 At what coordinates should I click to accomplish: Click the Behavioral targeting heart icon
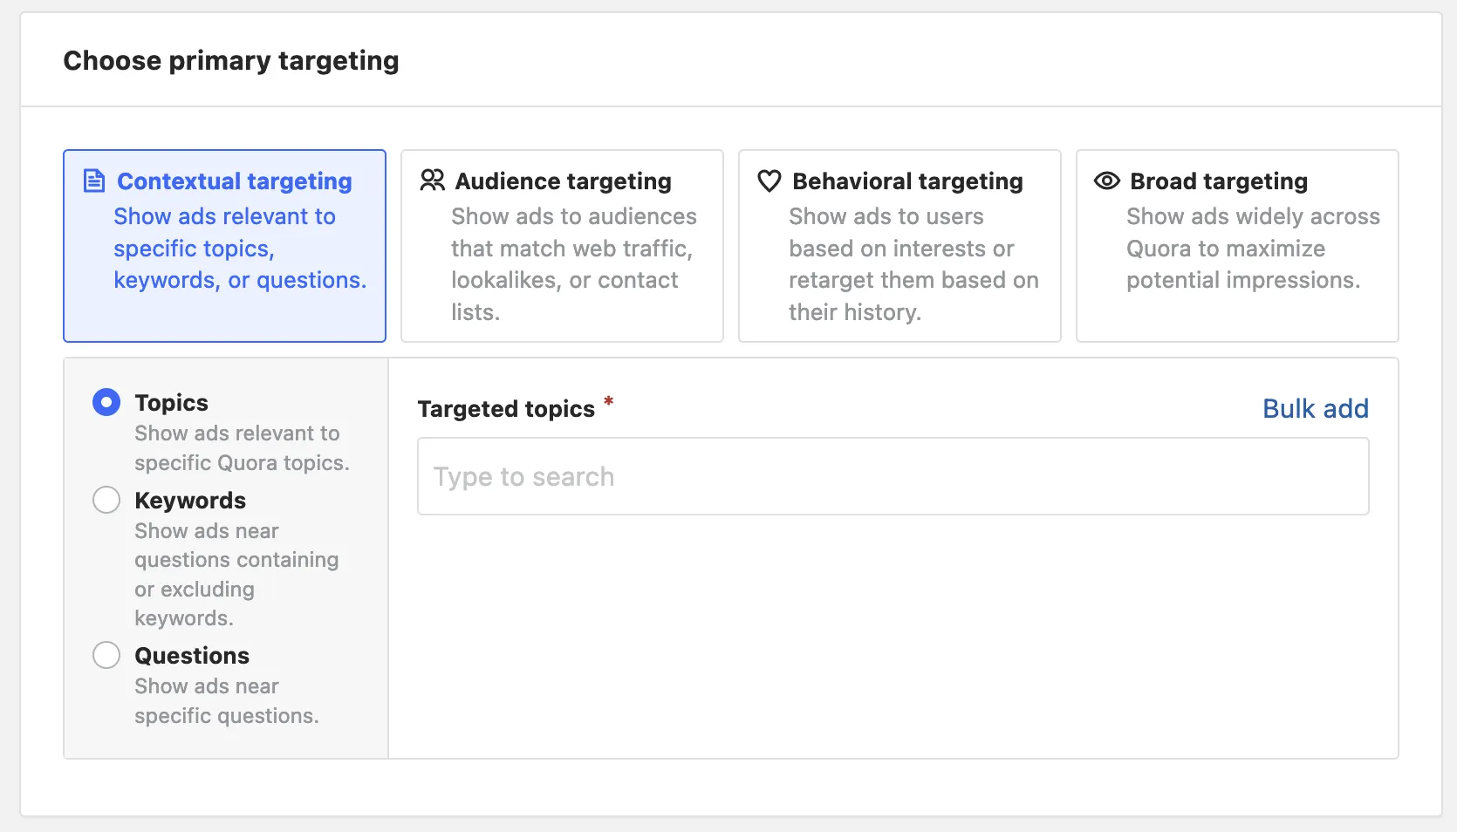point(770,181)
